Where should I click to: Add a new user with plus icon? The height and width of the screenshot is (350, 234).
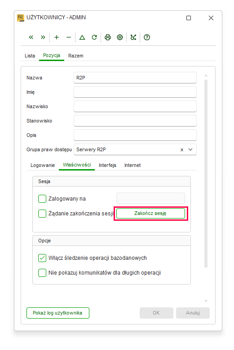pyautogui.click(x=57, y=37)
